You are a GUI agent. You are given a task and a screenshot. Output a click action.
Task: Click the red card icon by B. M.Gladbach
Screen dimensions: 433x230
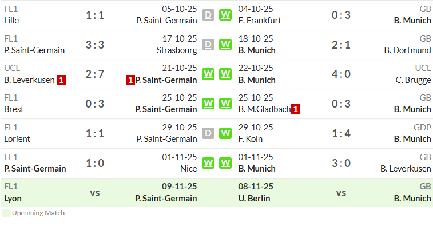(295, 109)
